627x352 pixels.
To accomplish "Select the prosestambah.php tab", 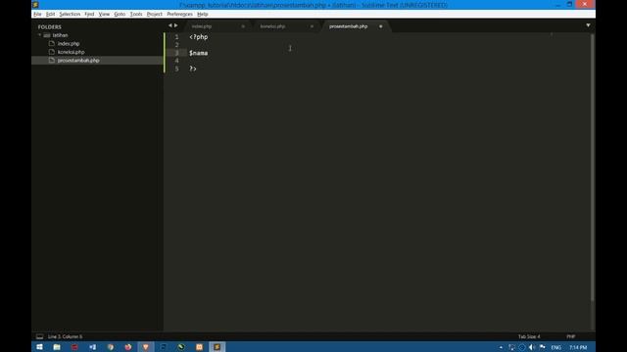I will pos(348,26).
